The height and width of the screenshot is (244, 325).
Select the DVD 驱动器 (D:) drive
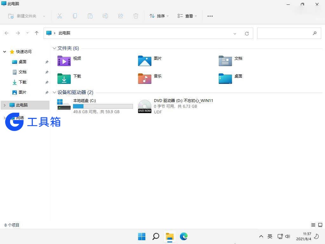point(175,106)
